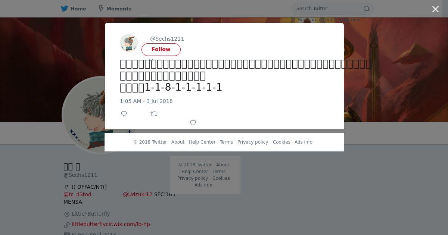Expand the Log in dropdown caret

tap(358, 20)
